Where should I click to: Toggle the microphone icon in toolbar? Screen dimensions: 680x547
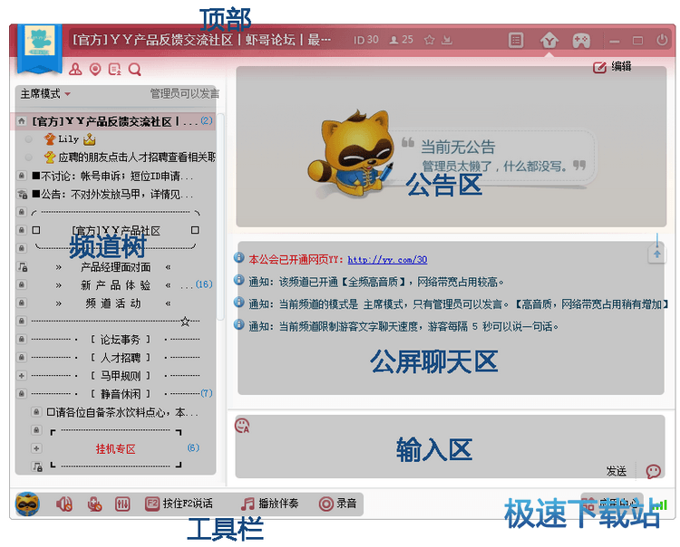click(x=94, y=504)
